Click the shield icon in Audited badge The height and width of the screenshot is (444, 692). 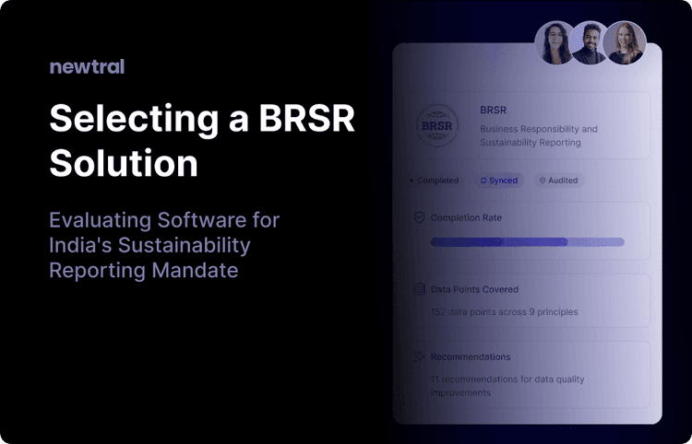tap(543, 181)
